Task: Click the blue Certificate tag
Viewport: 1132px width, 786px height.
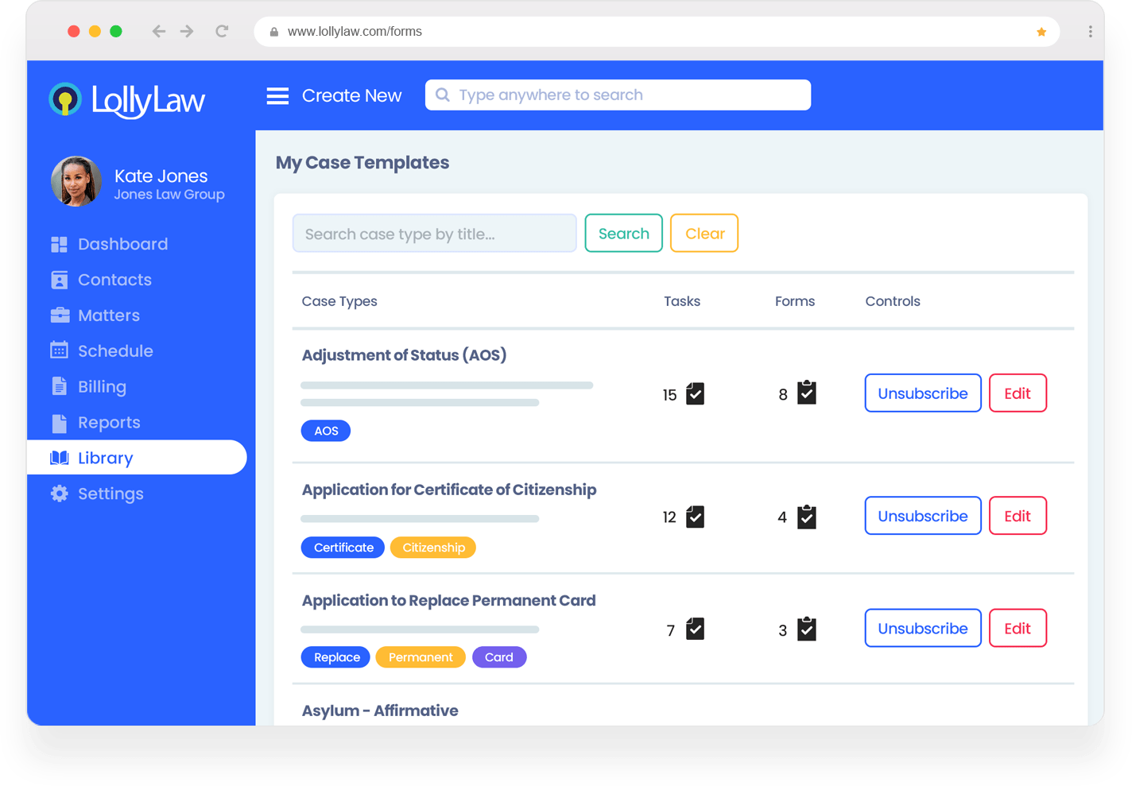Action: click(x=343, y=548)
